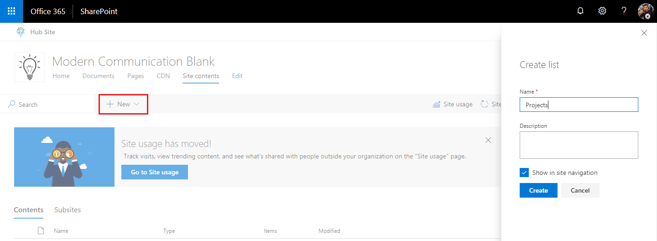Uncheck Show in site navigation checkbox
Viewport: 657px width, 241px height.
[x=524, y=173]
